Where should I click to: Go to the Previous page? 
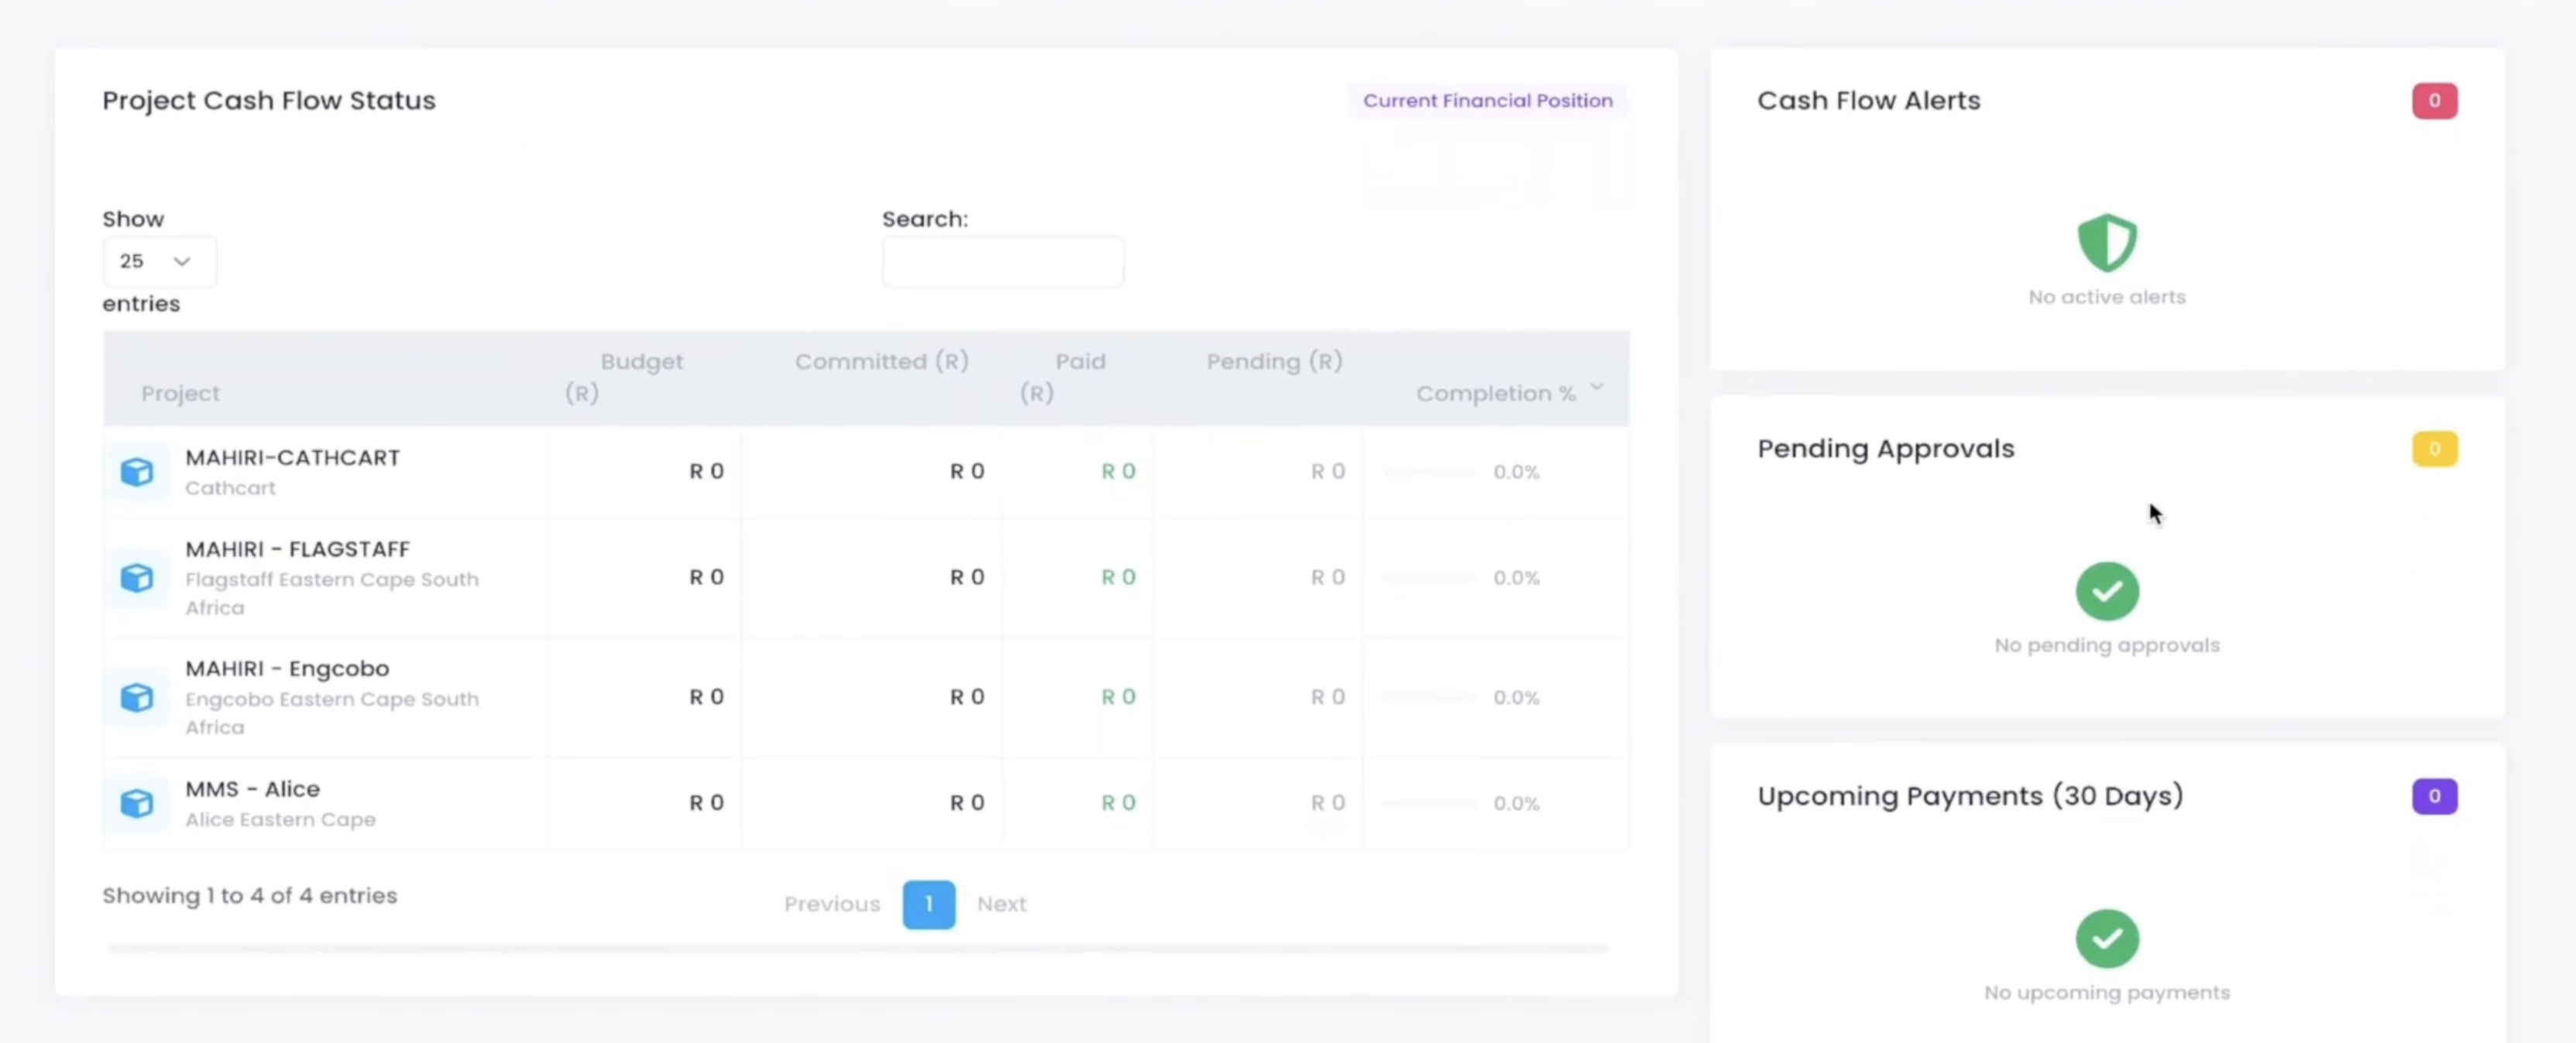point(831,905)
